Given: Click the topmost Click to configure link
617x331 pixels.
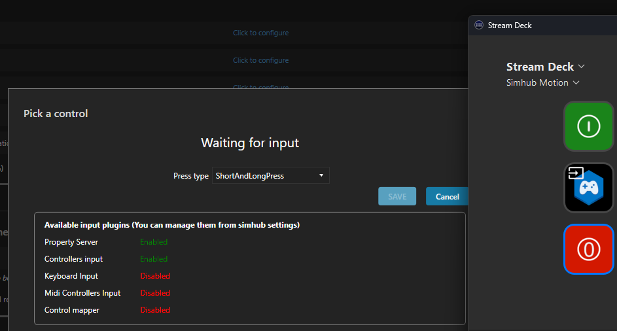Looking at the screenshot, I should click(x=260, y=33).
